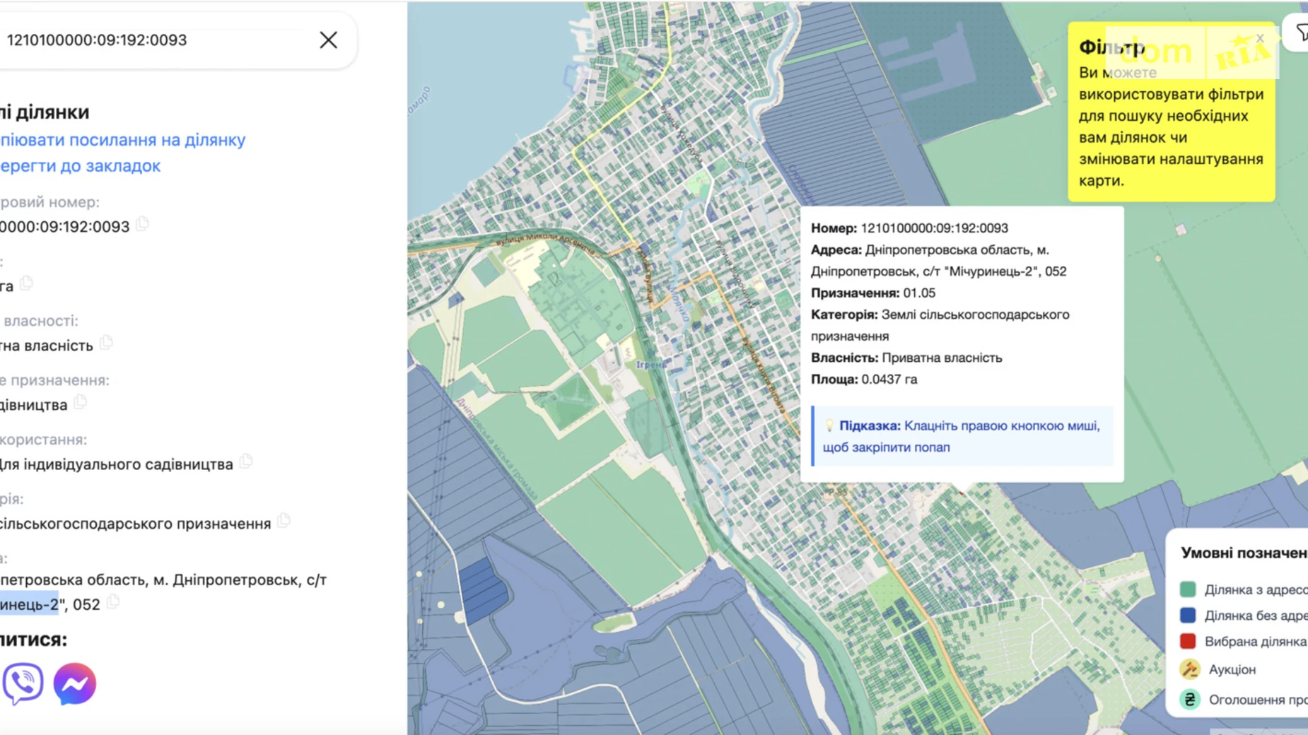Open the link to copy the parcel URL
The height and width of the screenshot is (735, 1308).
123,140
